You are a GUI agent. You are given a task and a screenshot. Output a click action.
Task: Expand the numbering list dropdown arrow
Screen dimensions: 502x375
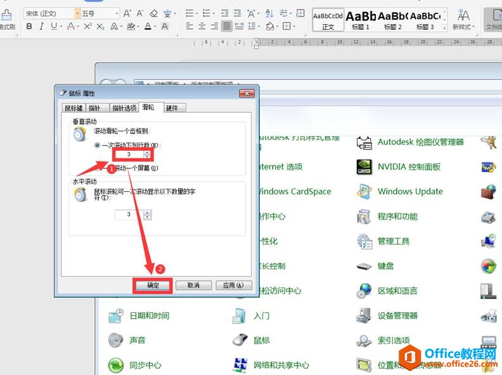pyautogui.click(x=214, y=13)
